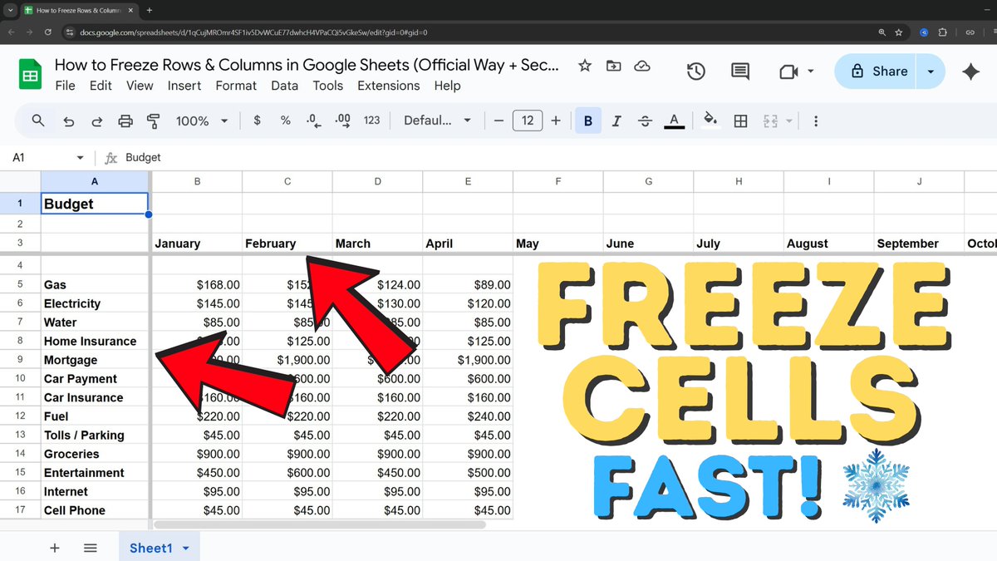Open version history clock icon
Image resolution: width=997 pixels, height=561 pixels.
696,71
